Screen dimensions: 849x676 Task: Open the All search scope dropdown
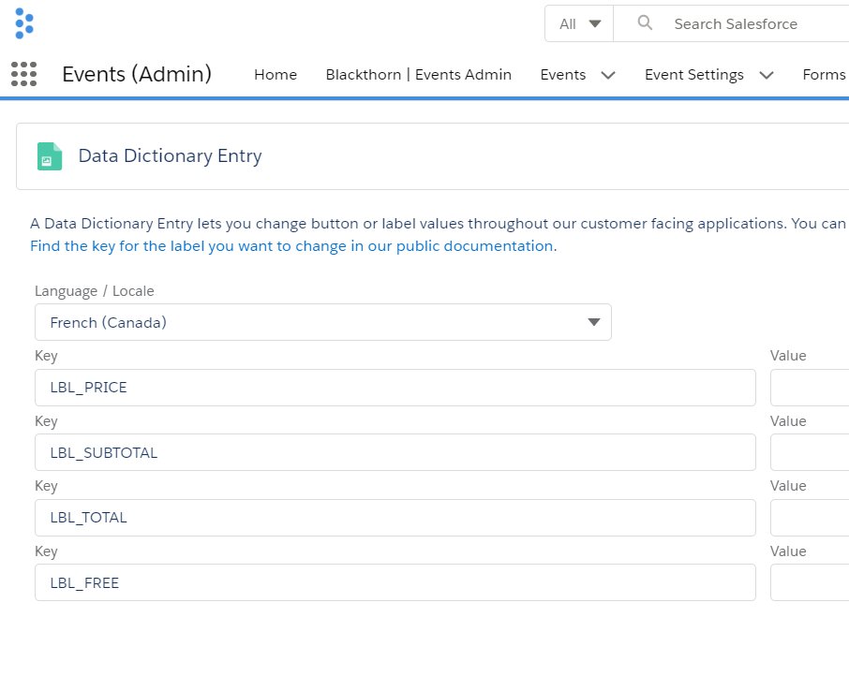point(579,23)
